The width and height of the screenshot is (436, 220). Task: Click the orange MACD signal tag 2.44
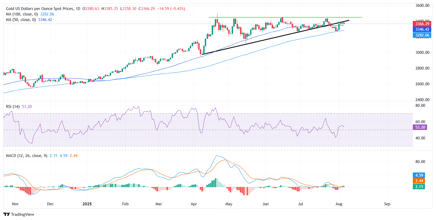(419, 181)
